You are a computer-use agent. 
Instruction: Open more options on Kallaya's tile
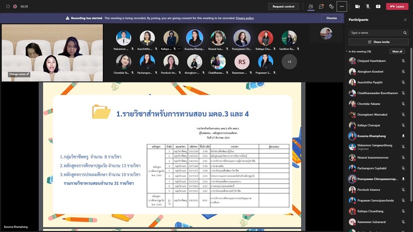pyautogui.click(x=179, y=49)
